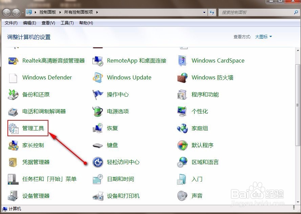Click the 设备管理器 link text
This screenshot has height=214, width=301.
tap(36, 196)
